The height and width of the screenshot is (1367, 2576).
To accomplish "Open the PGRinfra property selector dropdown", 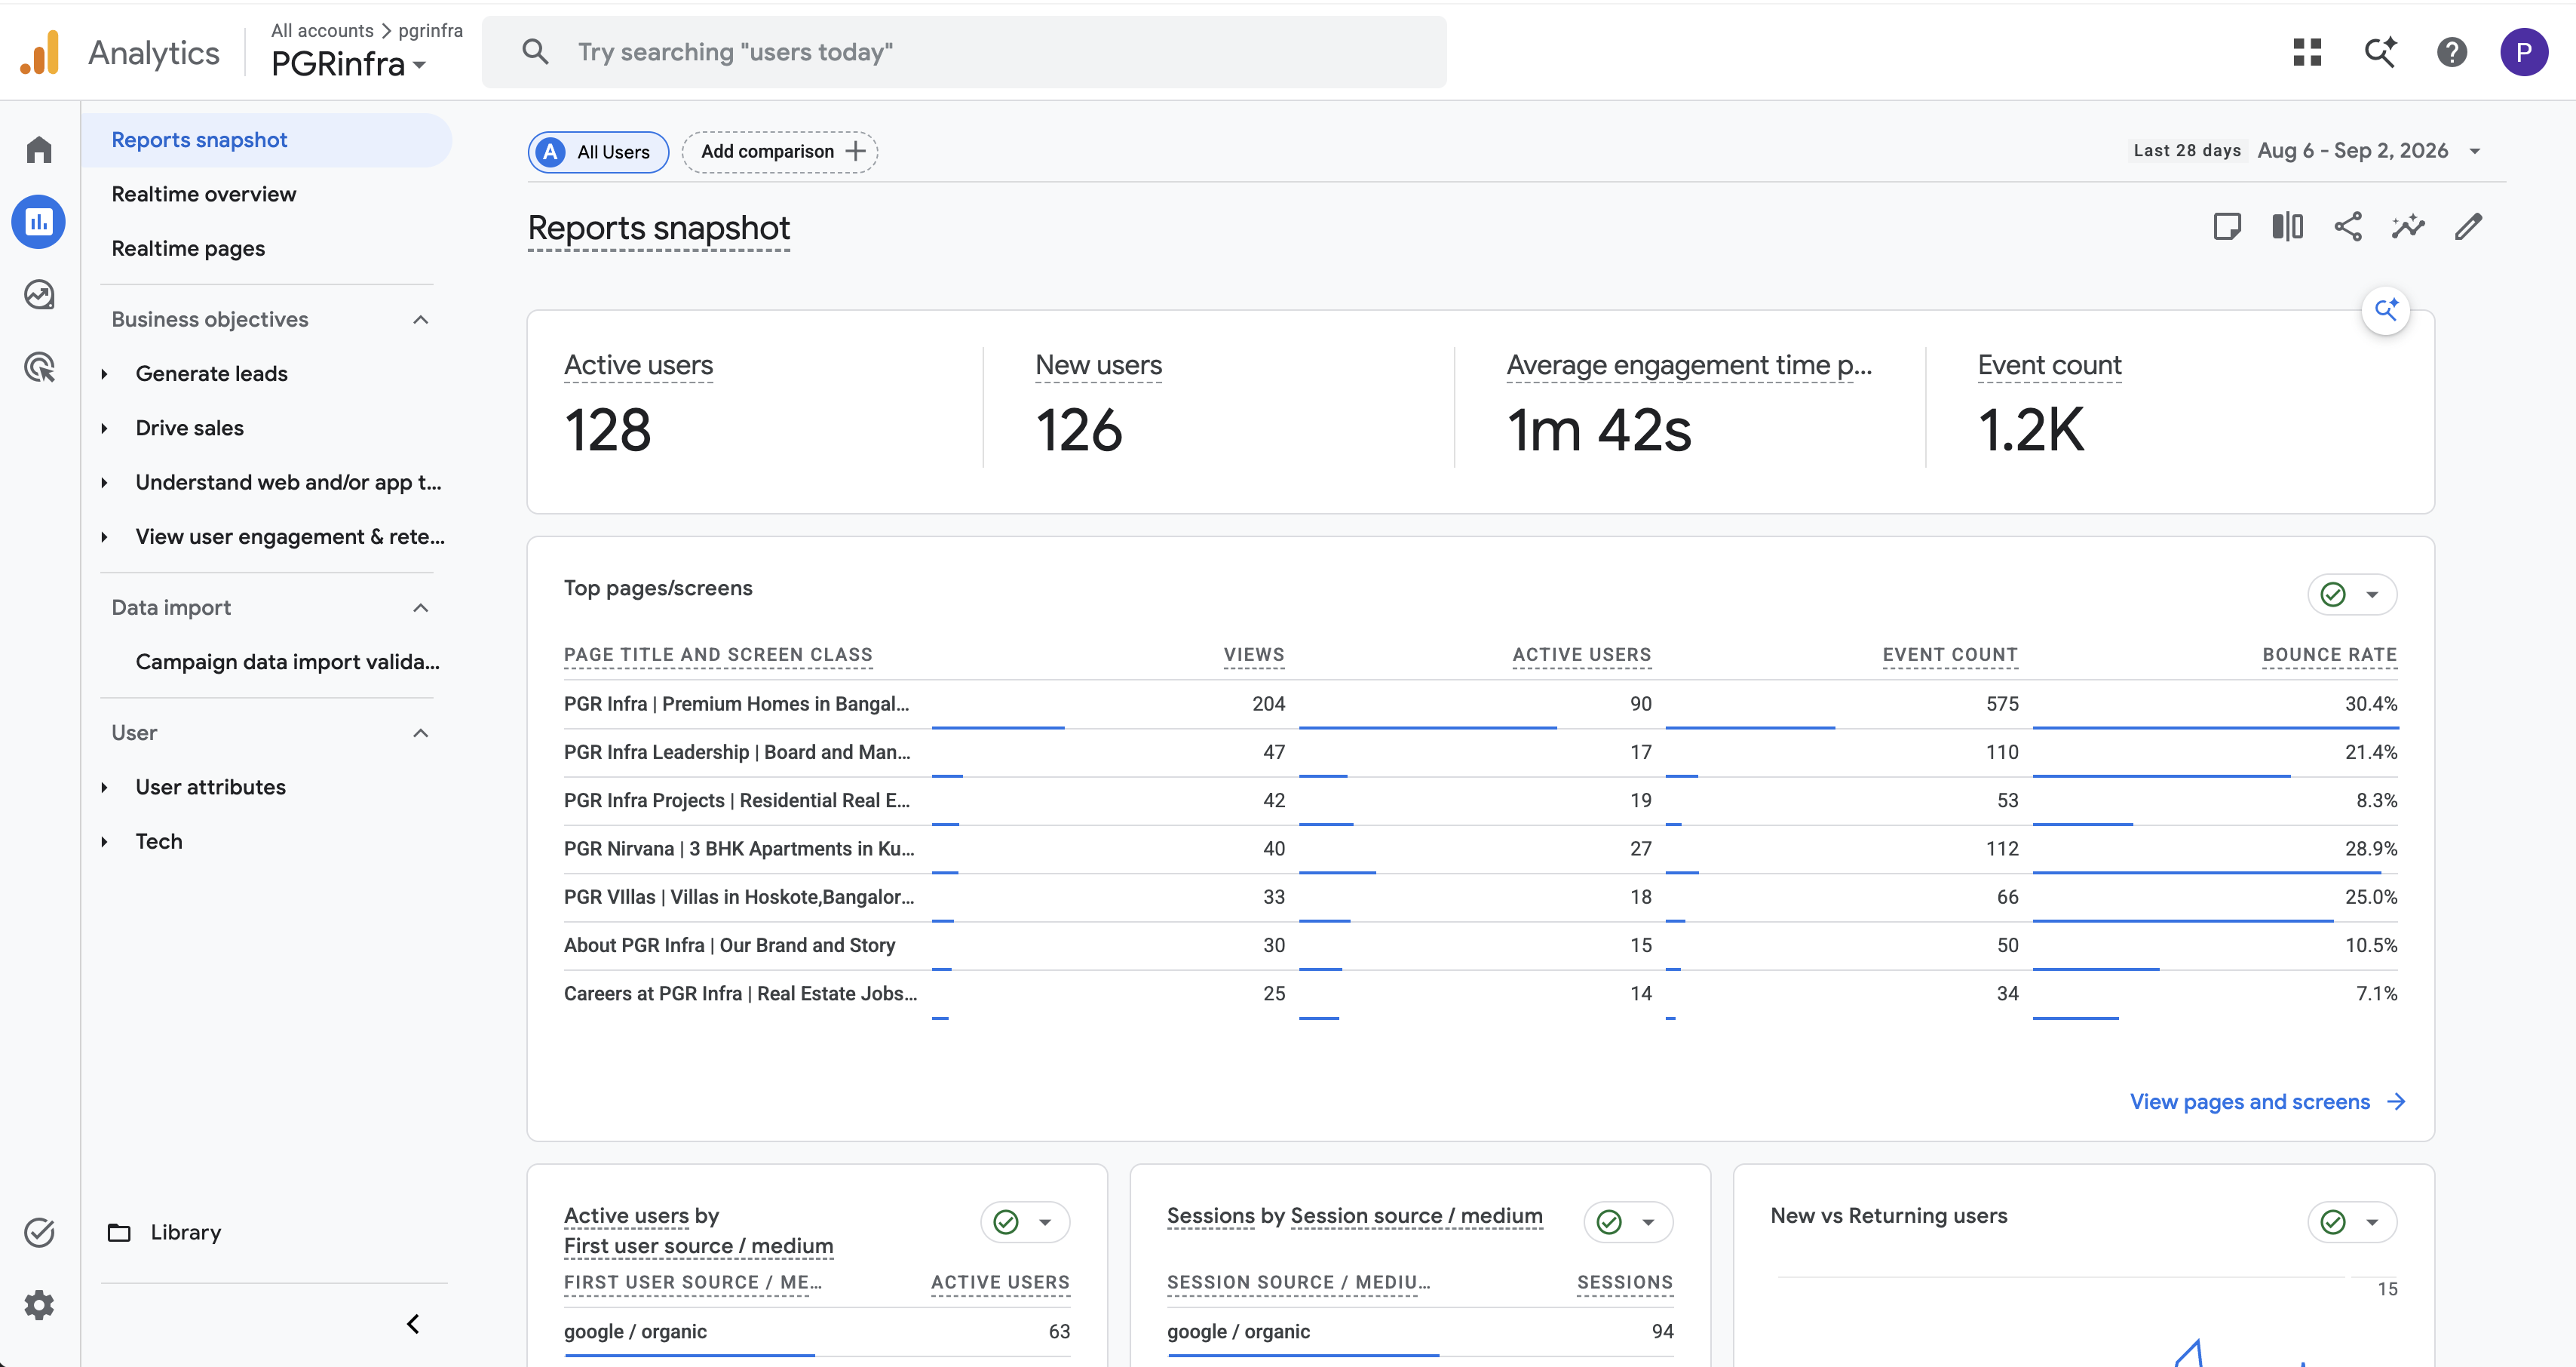I will (348, 64).
